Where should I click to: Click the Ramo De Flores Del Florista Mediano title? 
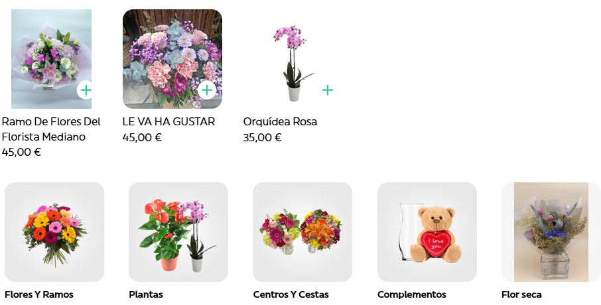pyautogui.click(x=51, y=129)
